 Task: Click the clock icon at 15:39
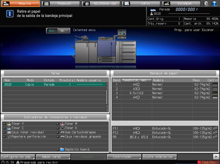(x=3, y=162)
